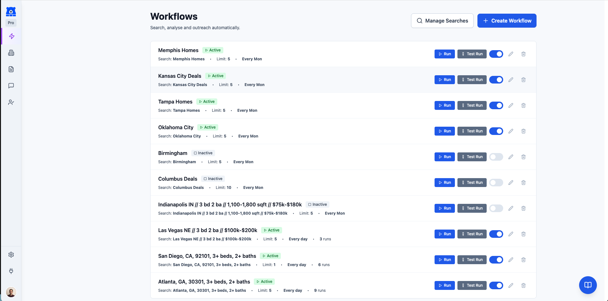Open the buildings panel in the sidebar

pyautogui.click(x=11, y=53)
